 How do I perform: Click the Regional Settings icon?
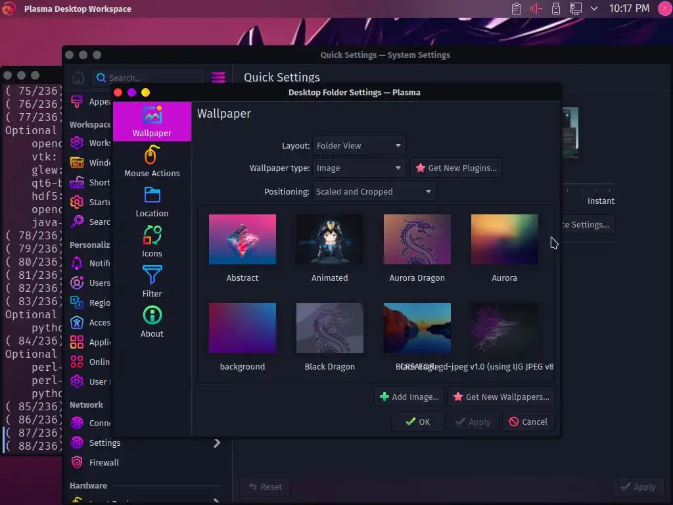coord(77,302)
